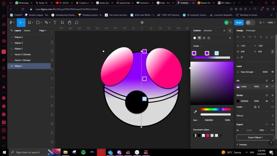Select the Frame tool
Viewport: 277px width, 156px height.
click(29, 23)
